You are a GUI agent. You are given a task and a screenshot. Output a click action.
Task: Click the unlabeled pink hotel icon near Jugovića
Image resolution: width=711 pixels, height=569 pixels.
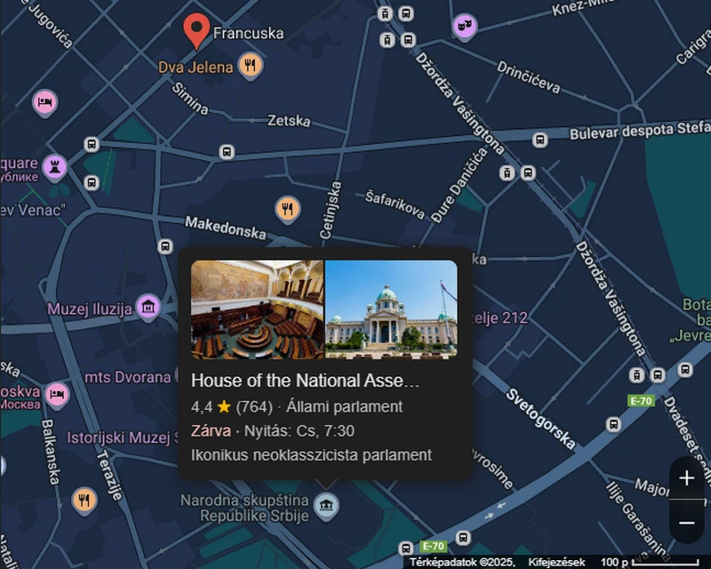pos(45,102)
